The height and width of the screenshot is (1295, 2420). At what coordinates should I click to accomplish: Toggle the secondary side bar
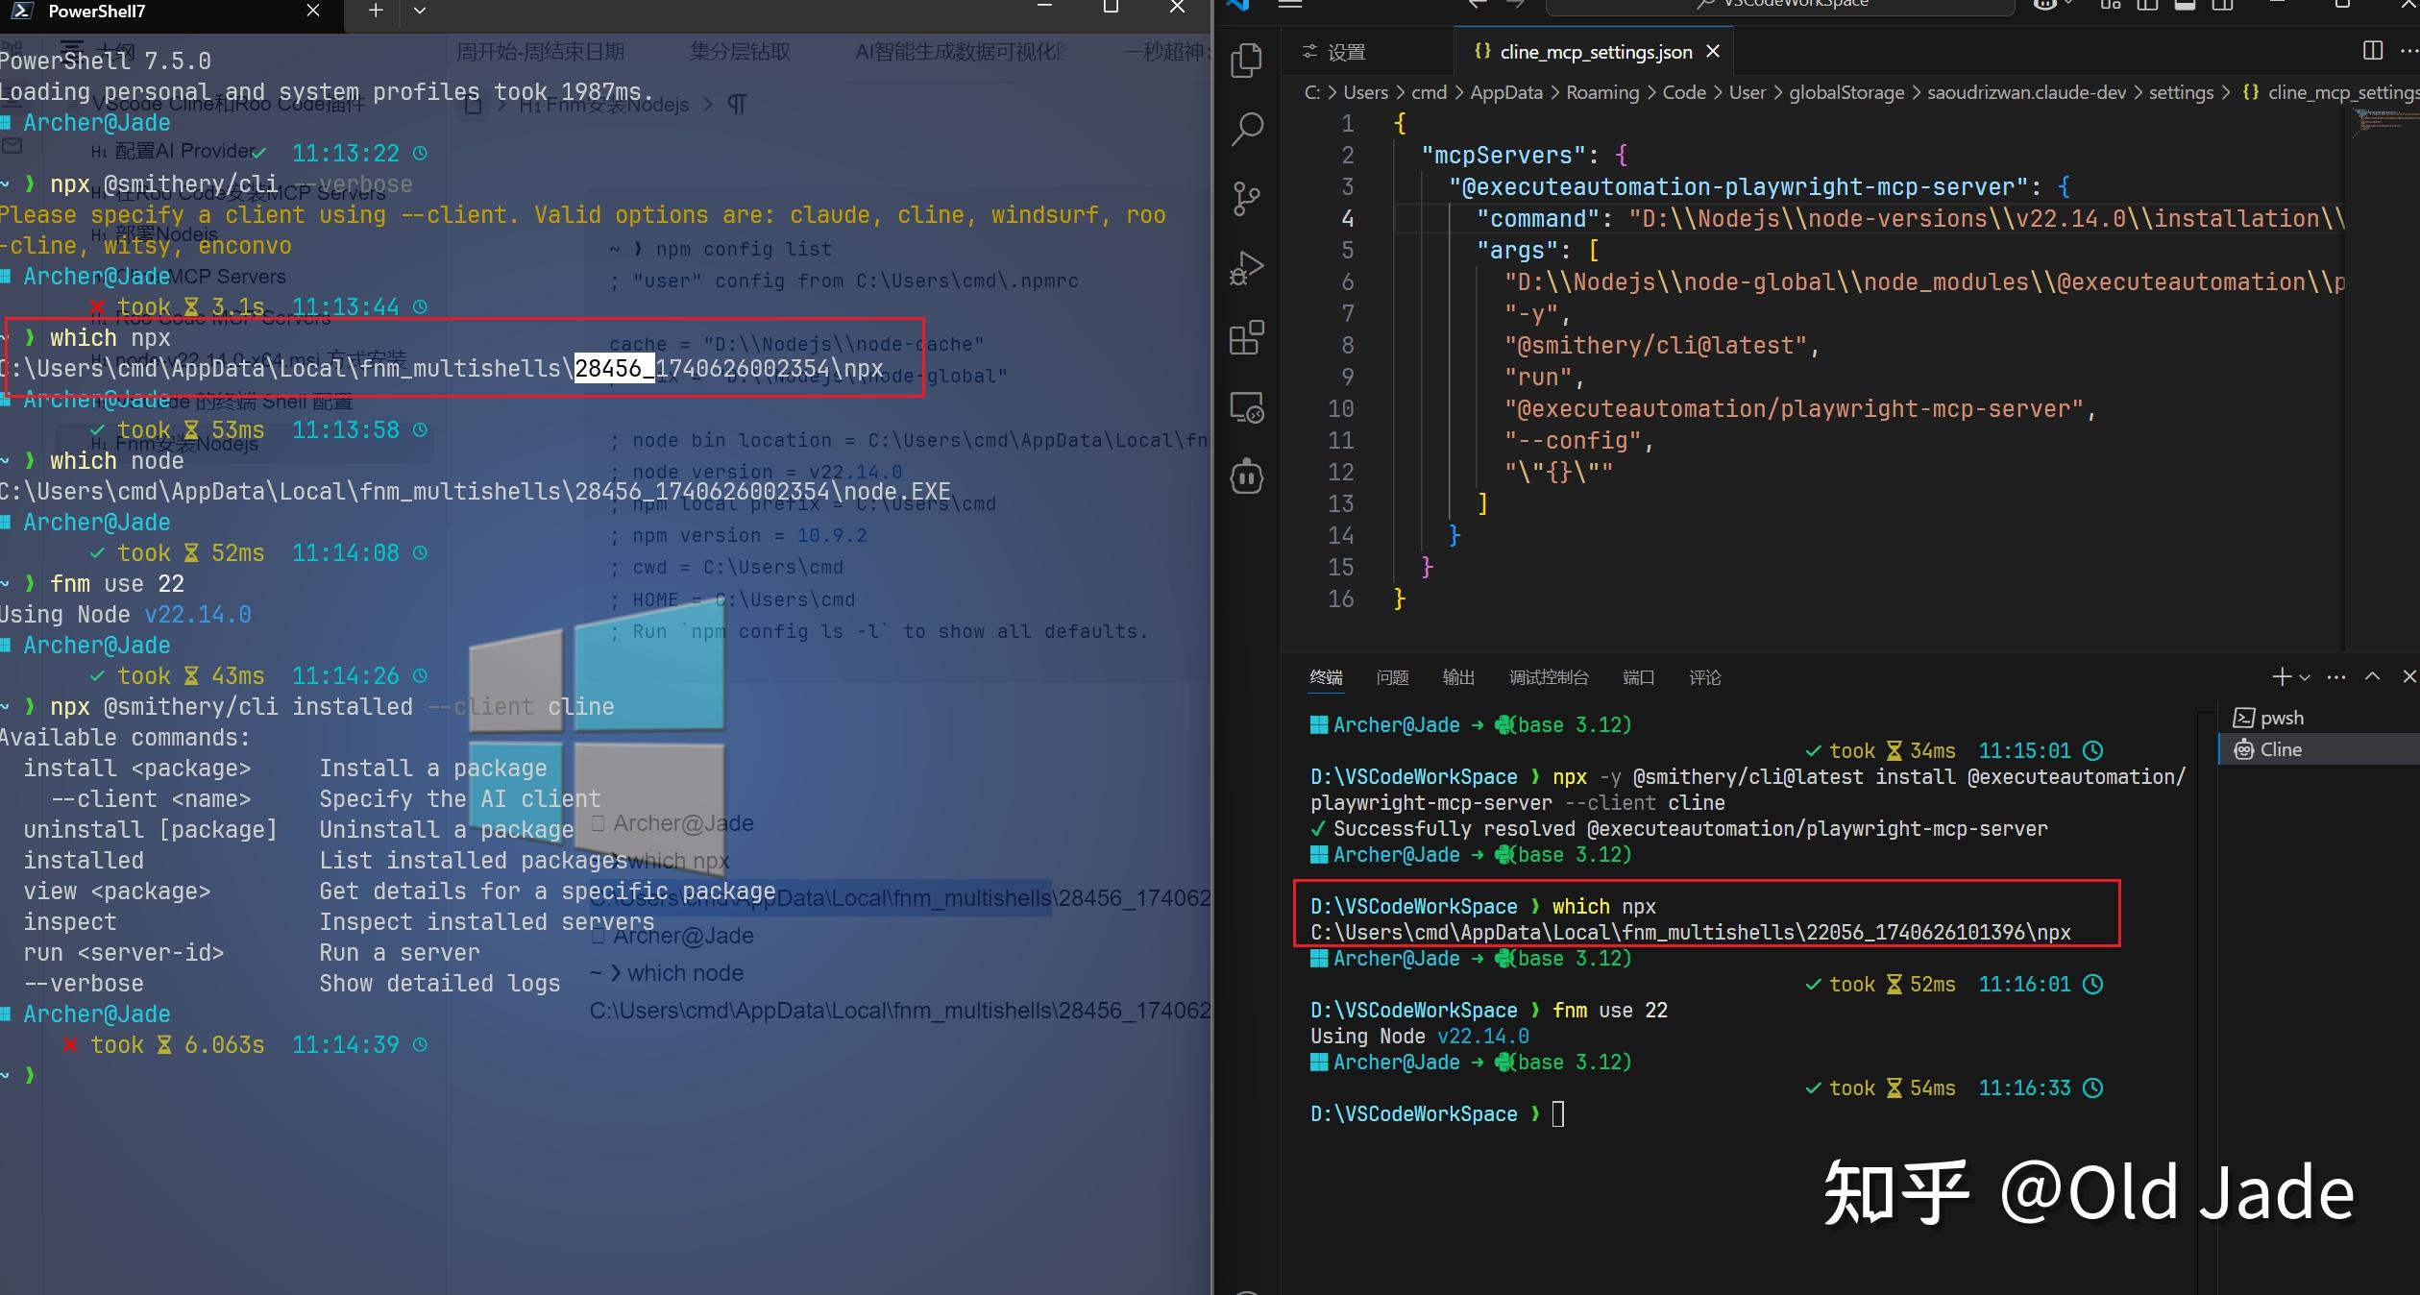pos(2221,6)
